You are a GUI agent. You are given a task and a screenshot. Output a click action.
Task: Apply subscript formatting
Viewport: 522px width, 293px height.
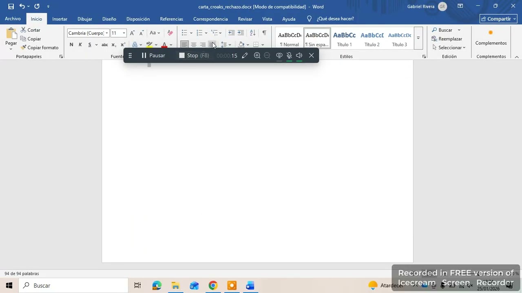[x=114, y=45]
